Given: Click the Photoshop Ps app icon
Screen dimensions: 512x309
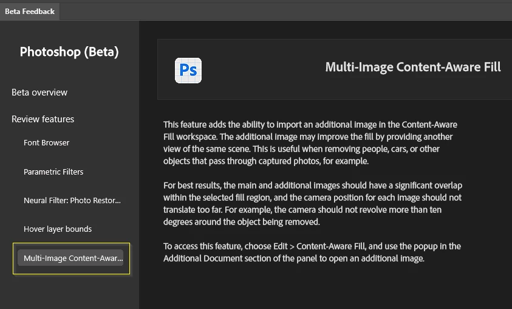Looking at the screenshot, I should pos(188,71).
